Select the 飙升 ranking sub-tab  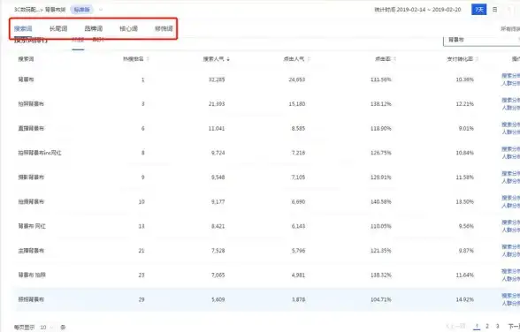(x=98, y=40)
